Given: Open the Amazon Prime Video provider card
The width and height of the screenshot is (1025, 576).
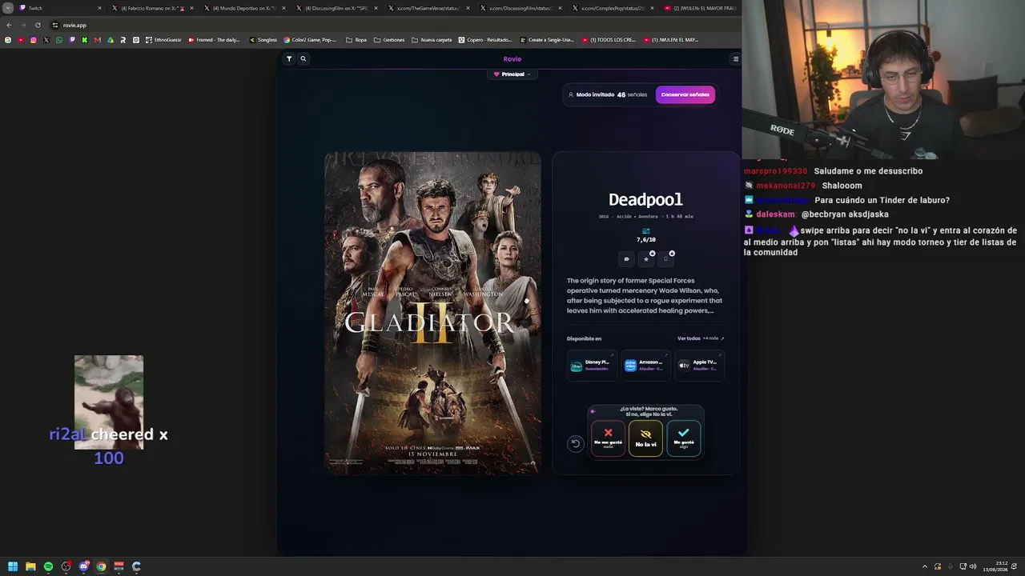Looking at the screenshot, I should pyautogui.click(x=645, y=366).
